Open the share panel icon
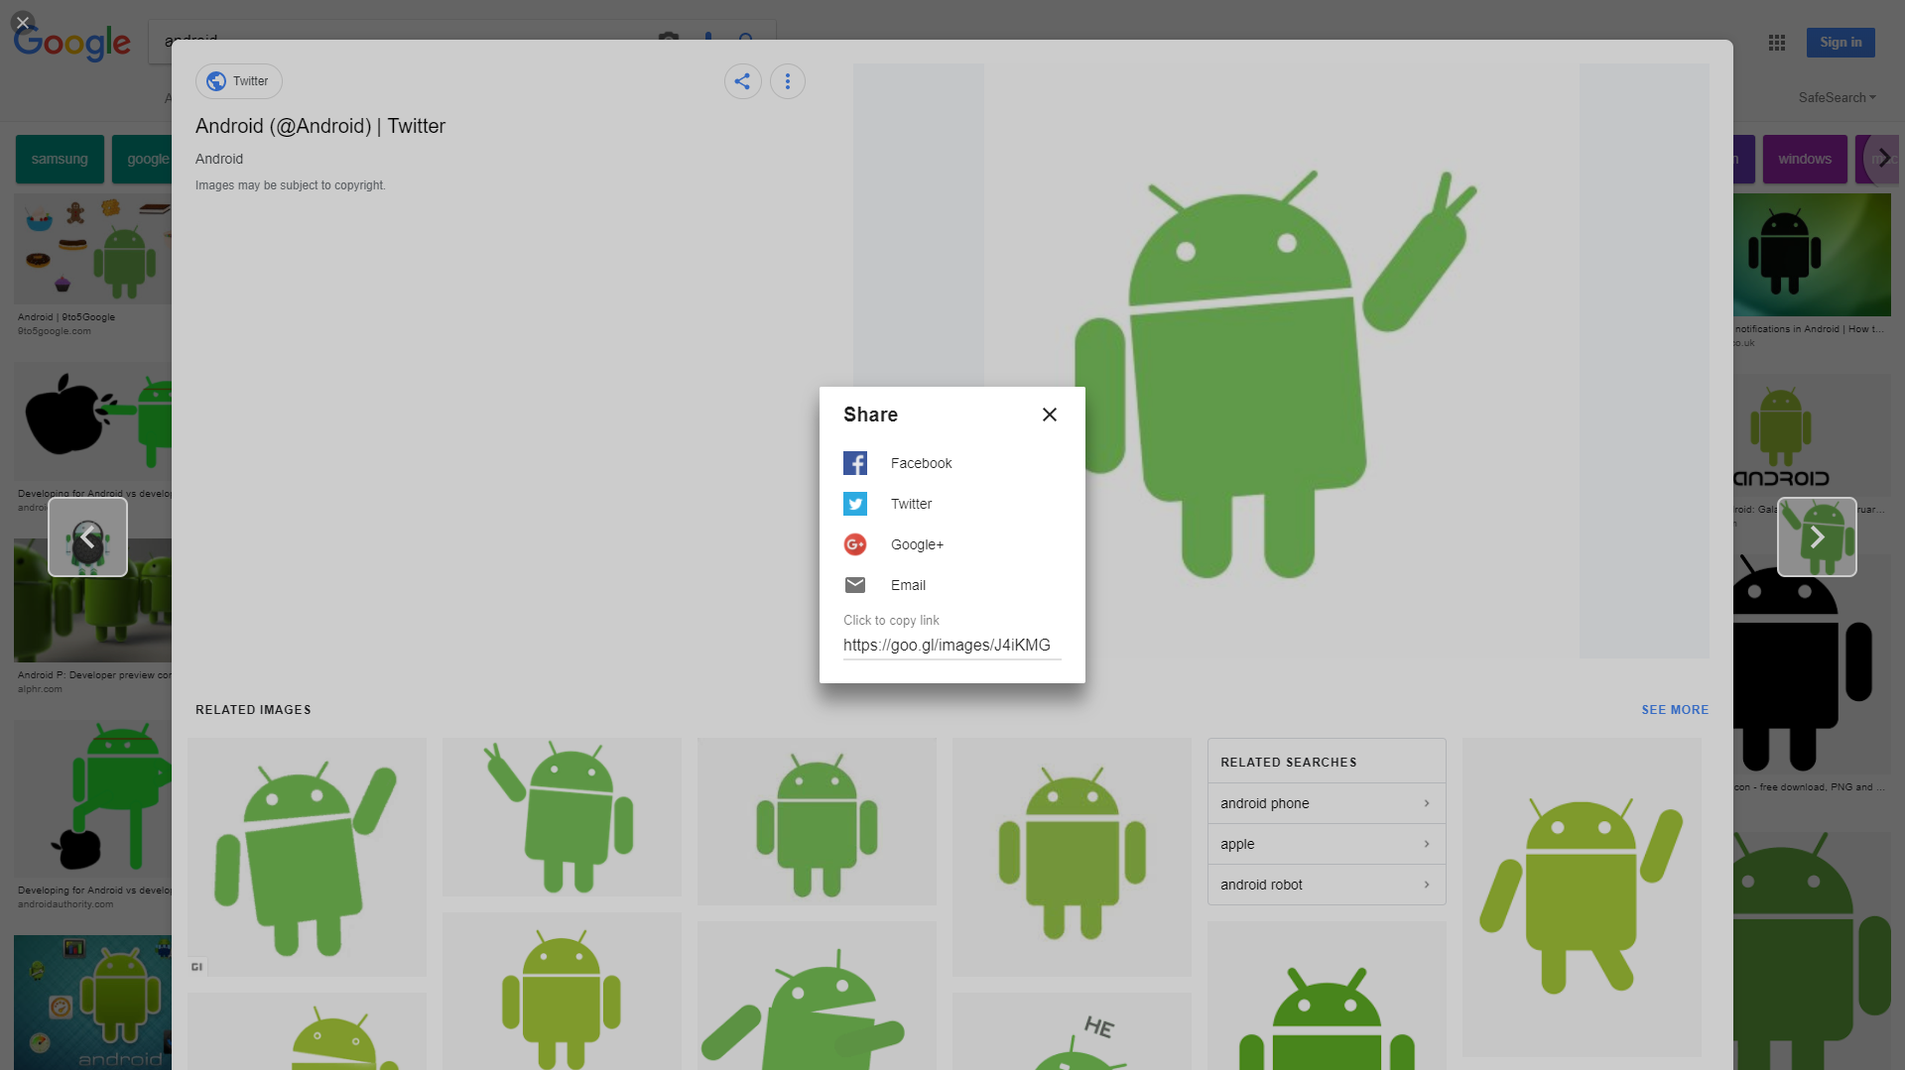 click(742, 80)
